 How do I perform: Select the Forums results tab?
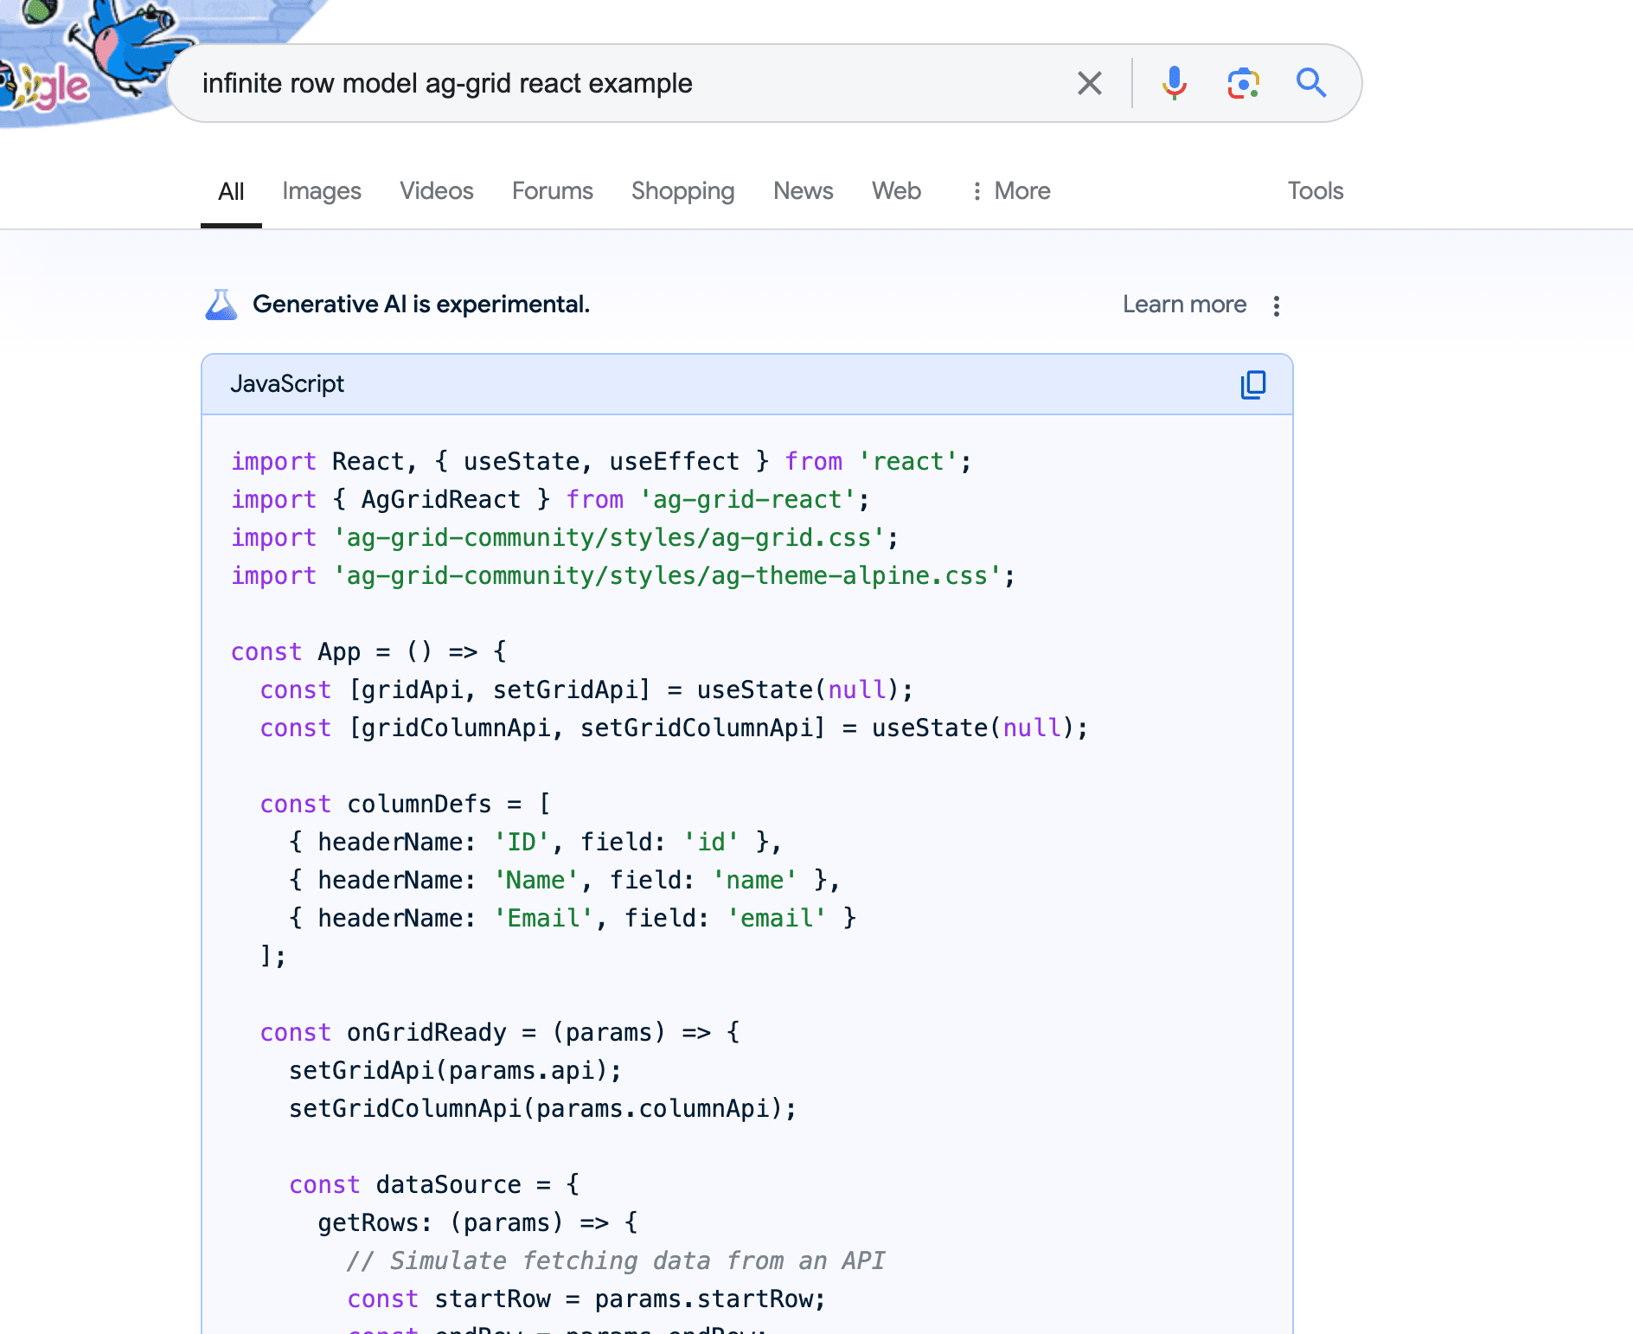552,191
